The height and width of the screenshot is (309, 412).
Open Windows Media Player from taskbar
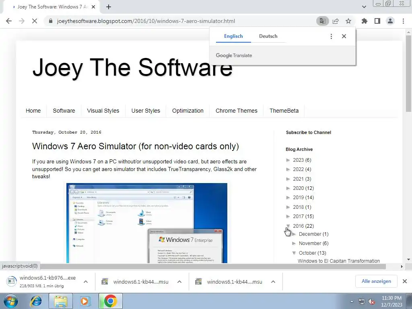click(84, 301)
